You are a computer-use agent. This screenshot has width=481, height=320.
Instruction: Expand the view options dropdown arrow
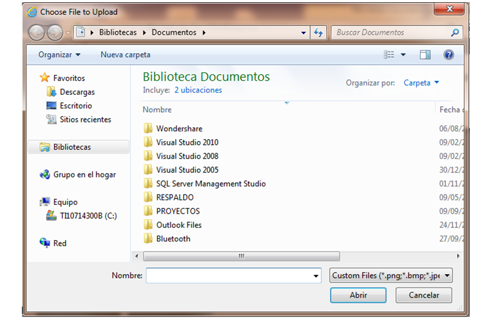[403, 55]
